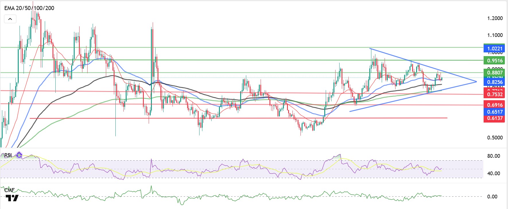Click the purple refresh icon beside RSI
Viewport: 508px width, 209px height.
(x=19, y=155)
